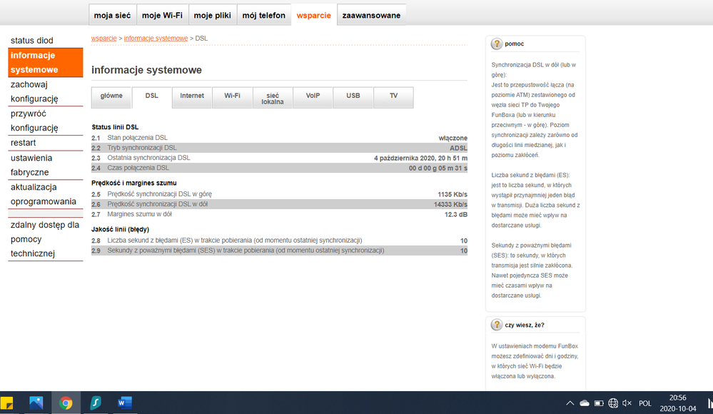Open the 'zaawansowane' top tab
This screenshot has height=414, width=713.
point(372,15)
